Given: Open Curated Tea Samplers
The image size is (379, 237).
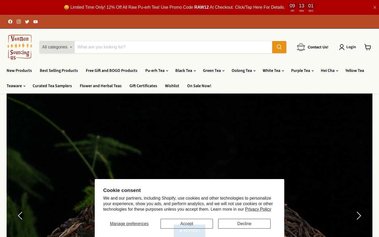Looking at the screenshot, I should 52,86.
